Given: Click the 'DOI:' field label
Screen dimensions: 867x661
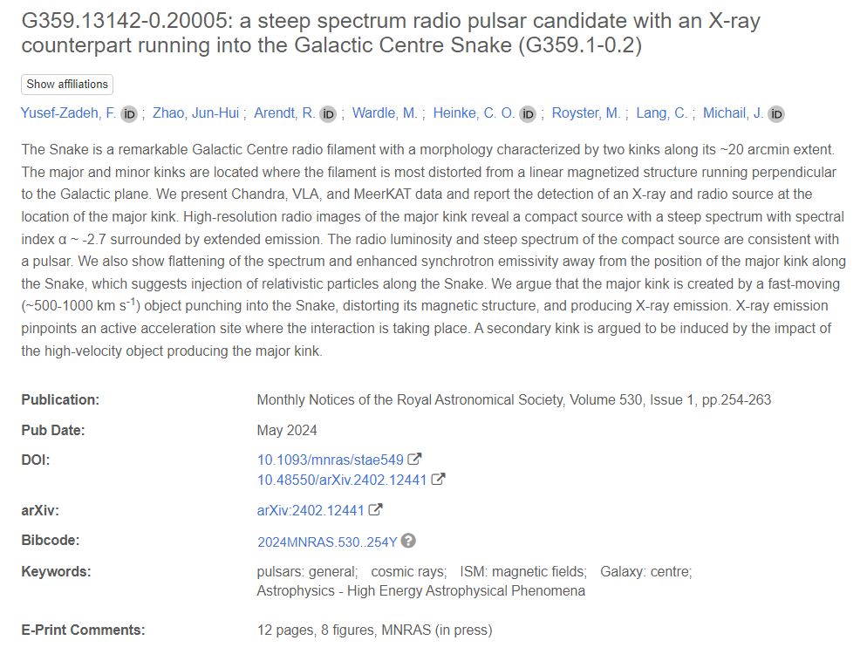Looking at the screenshot, I should click(x=36, y=460).
